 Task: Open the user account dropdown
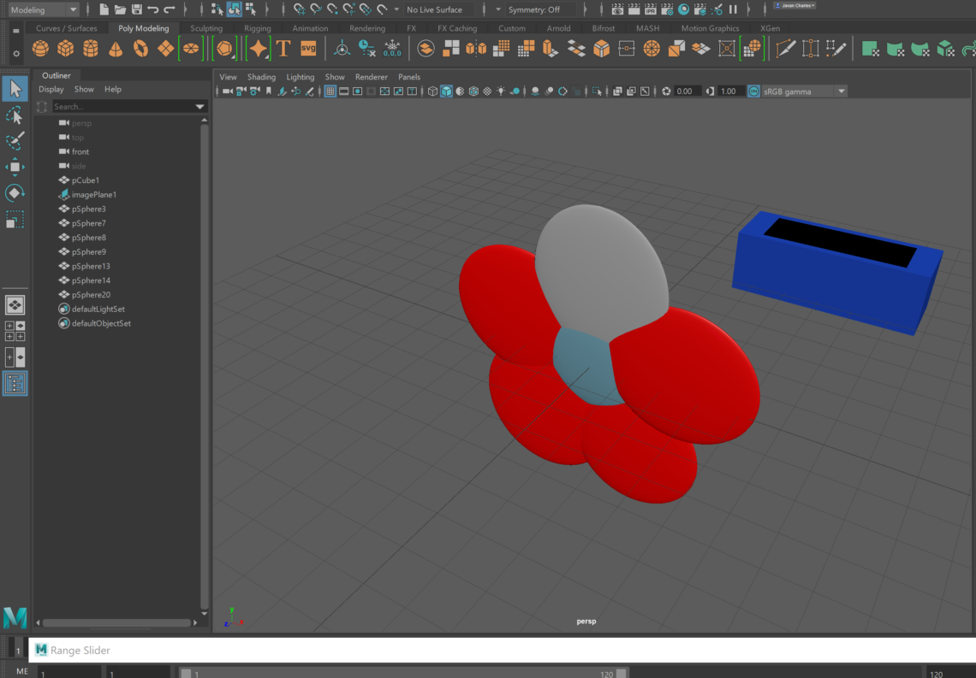click(794, 6)
